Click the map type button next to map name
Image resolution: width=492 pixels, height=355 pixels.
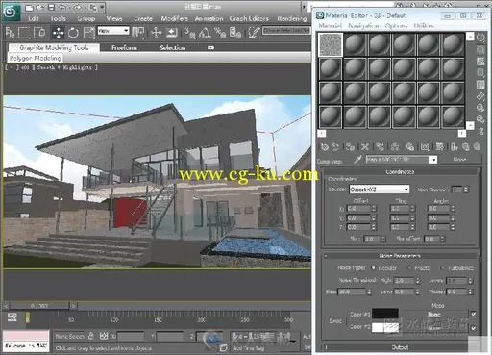click(460, 159)
